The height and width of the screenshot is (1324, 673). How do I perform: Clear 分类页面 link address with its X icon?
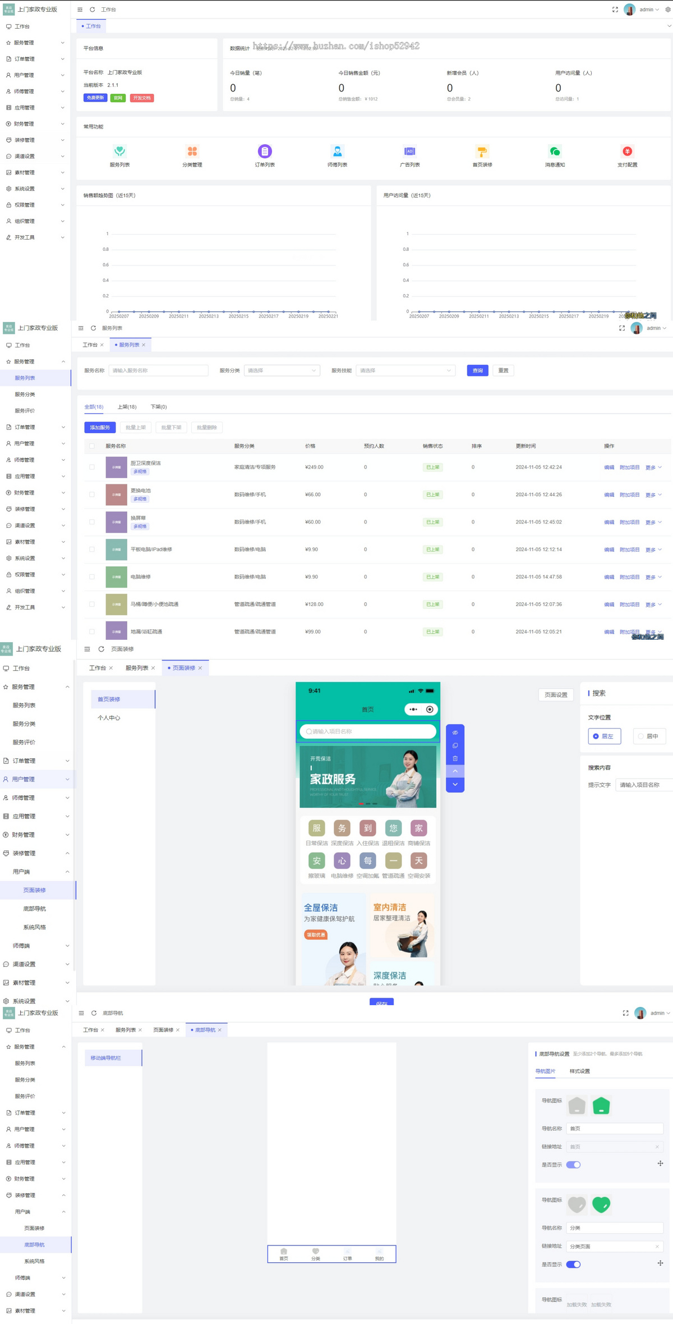(657, 1246)
